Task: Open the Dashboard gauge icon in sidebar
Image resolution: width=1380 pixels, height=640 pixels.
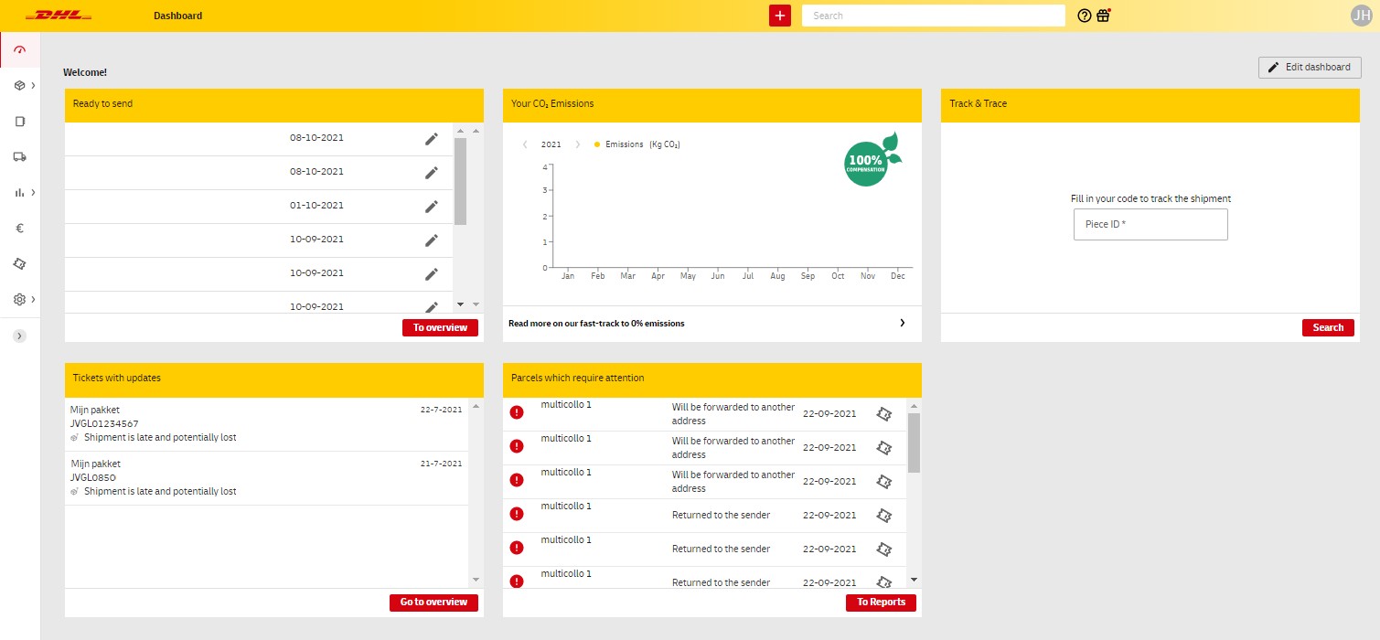Action: coord(20,49)
